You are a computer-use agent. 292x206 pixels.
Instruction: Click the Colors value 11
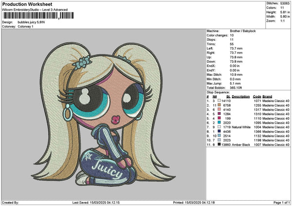(x=282, y=8)
